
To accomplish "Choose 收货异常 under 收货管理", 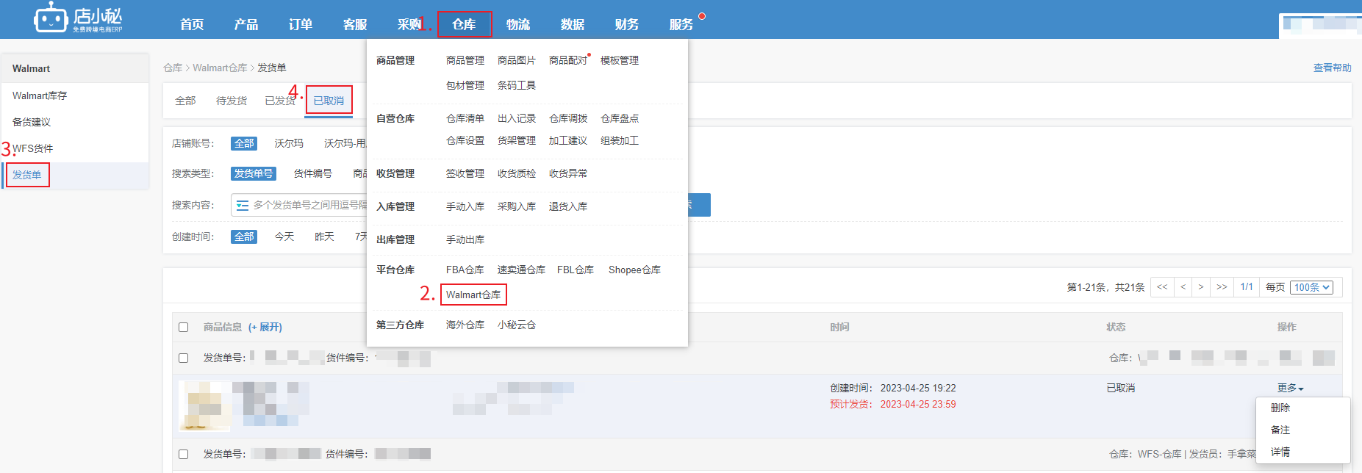I will click(x=568, y=173).
